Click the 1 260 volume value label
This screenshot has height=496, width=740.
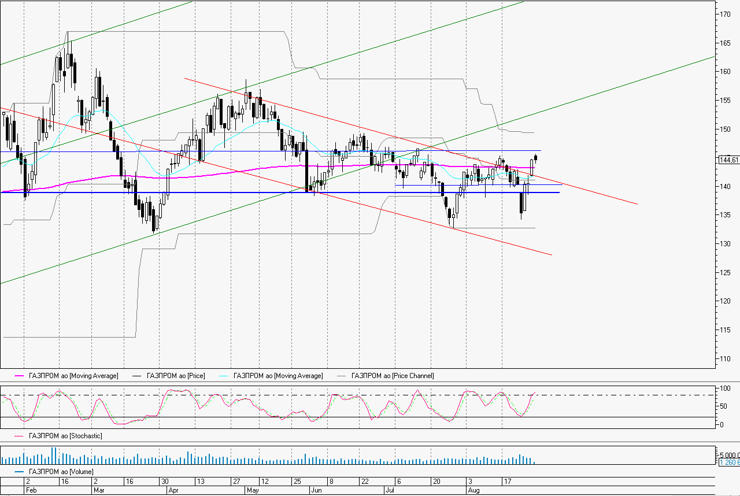click(x=728, y=462)
